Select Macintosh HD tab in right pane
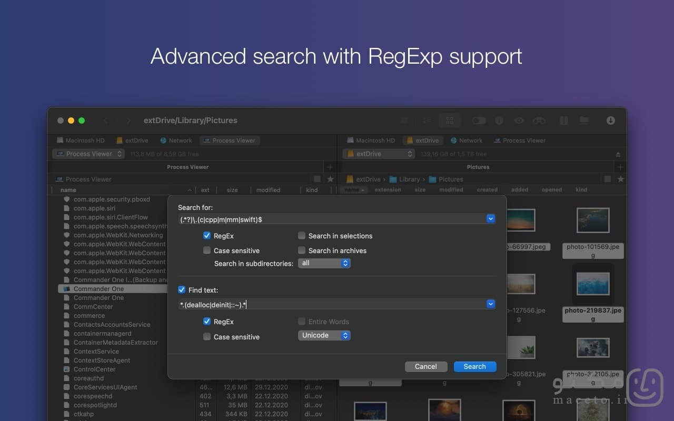 (x=371, y=141)
